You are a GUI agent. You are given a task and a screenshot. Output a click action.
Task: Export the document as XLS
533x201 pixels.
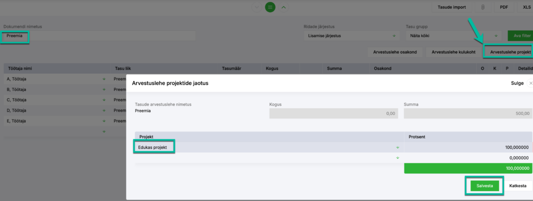coord(525,7)
